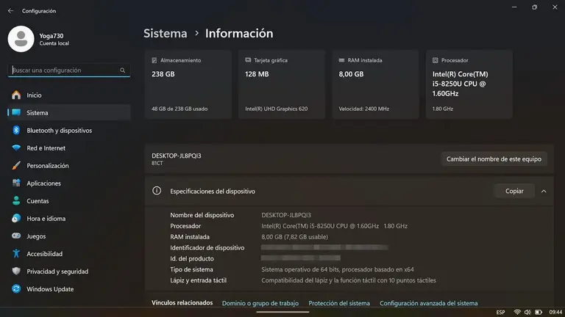
Task: Click the Tarjeta gráfica icon
Action: pos(248,60)
